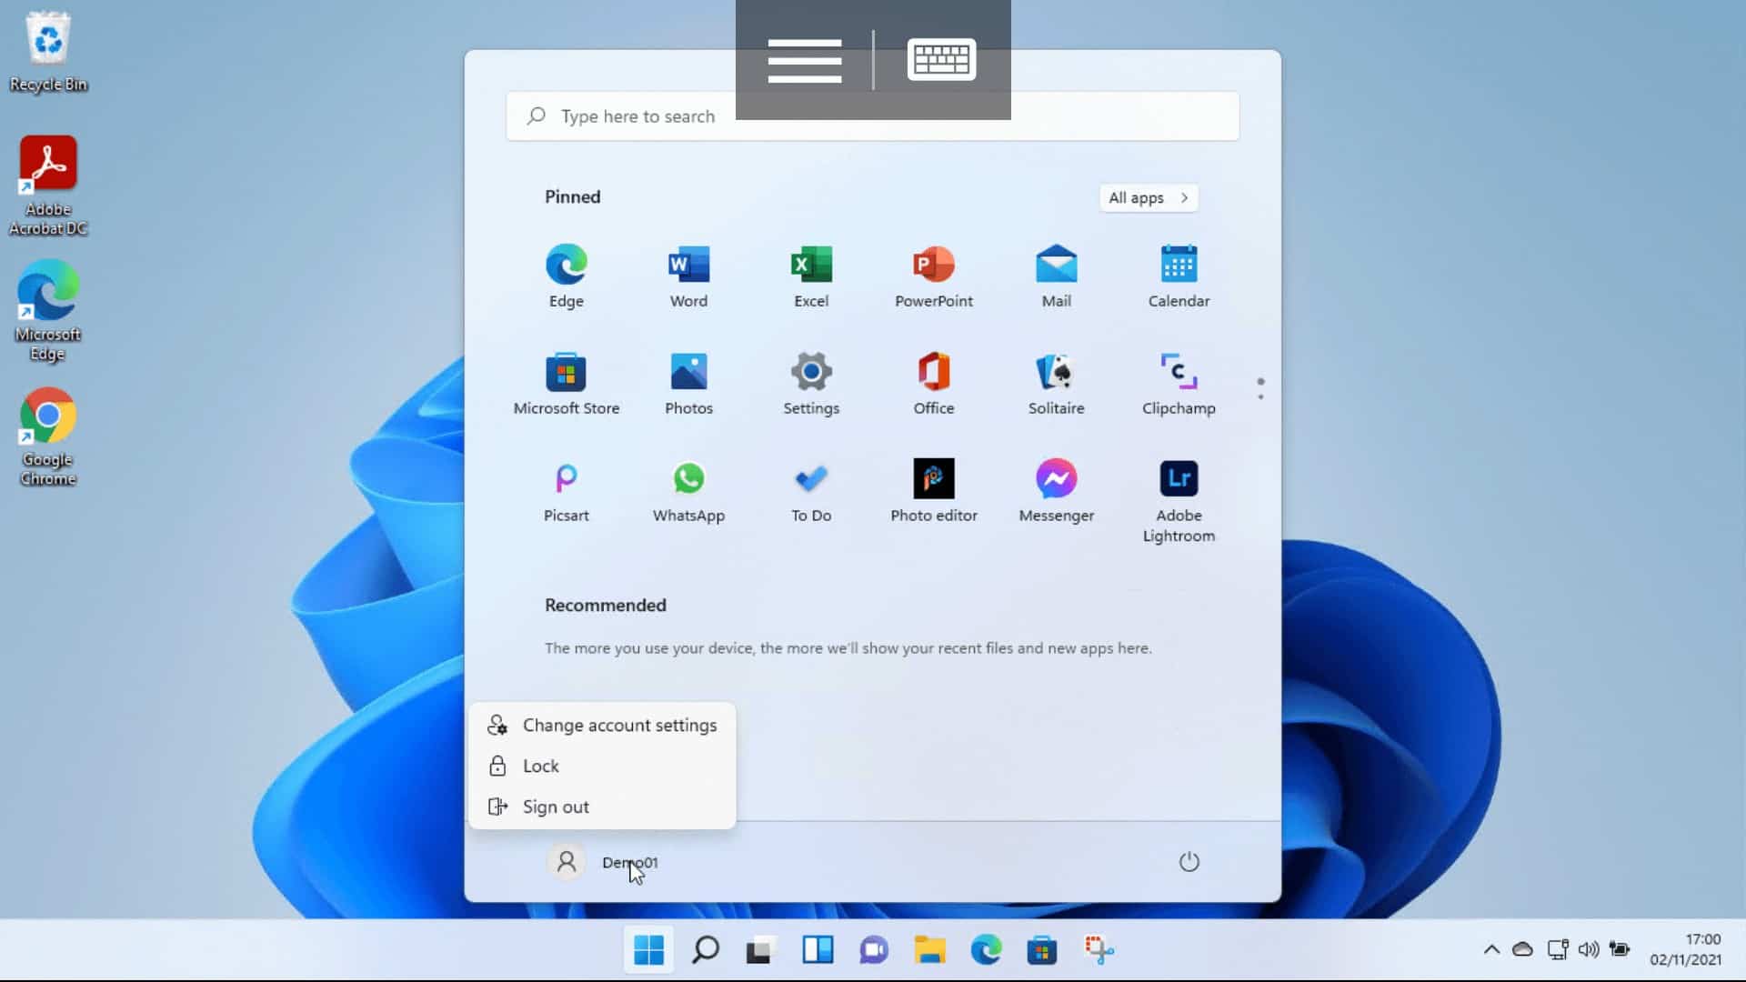Open Microsoft Store from taskbar
Image resolution: width=1746 pixels, height=982 pixels.
click(x=1042, y=950)
